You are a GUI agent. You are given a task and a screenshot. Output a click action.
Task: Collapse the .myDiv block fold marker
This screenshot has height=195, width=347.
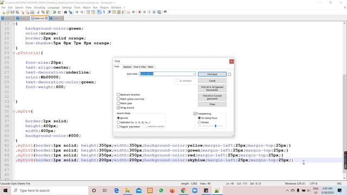14,112
